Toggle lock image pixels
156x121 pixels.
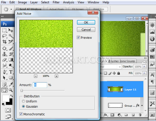click(110, 73)
